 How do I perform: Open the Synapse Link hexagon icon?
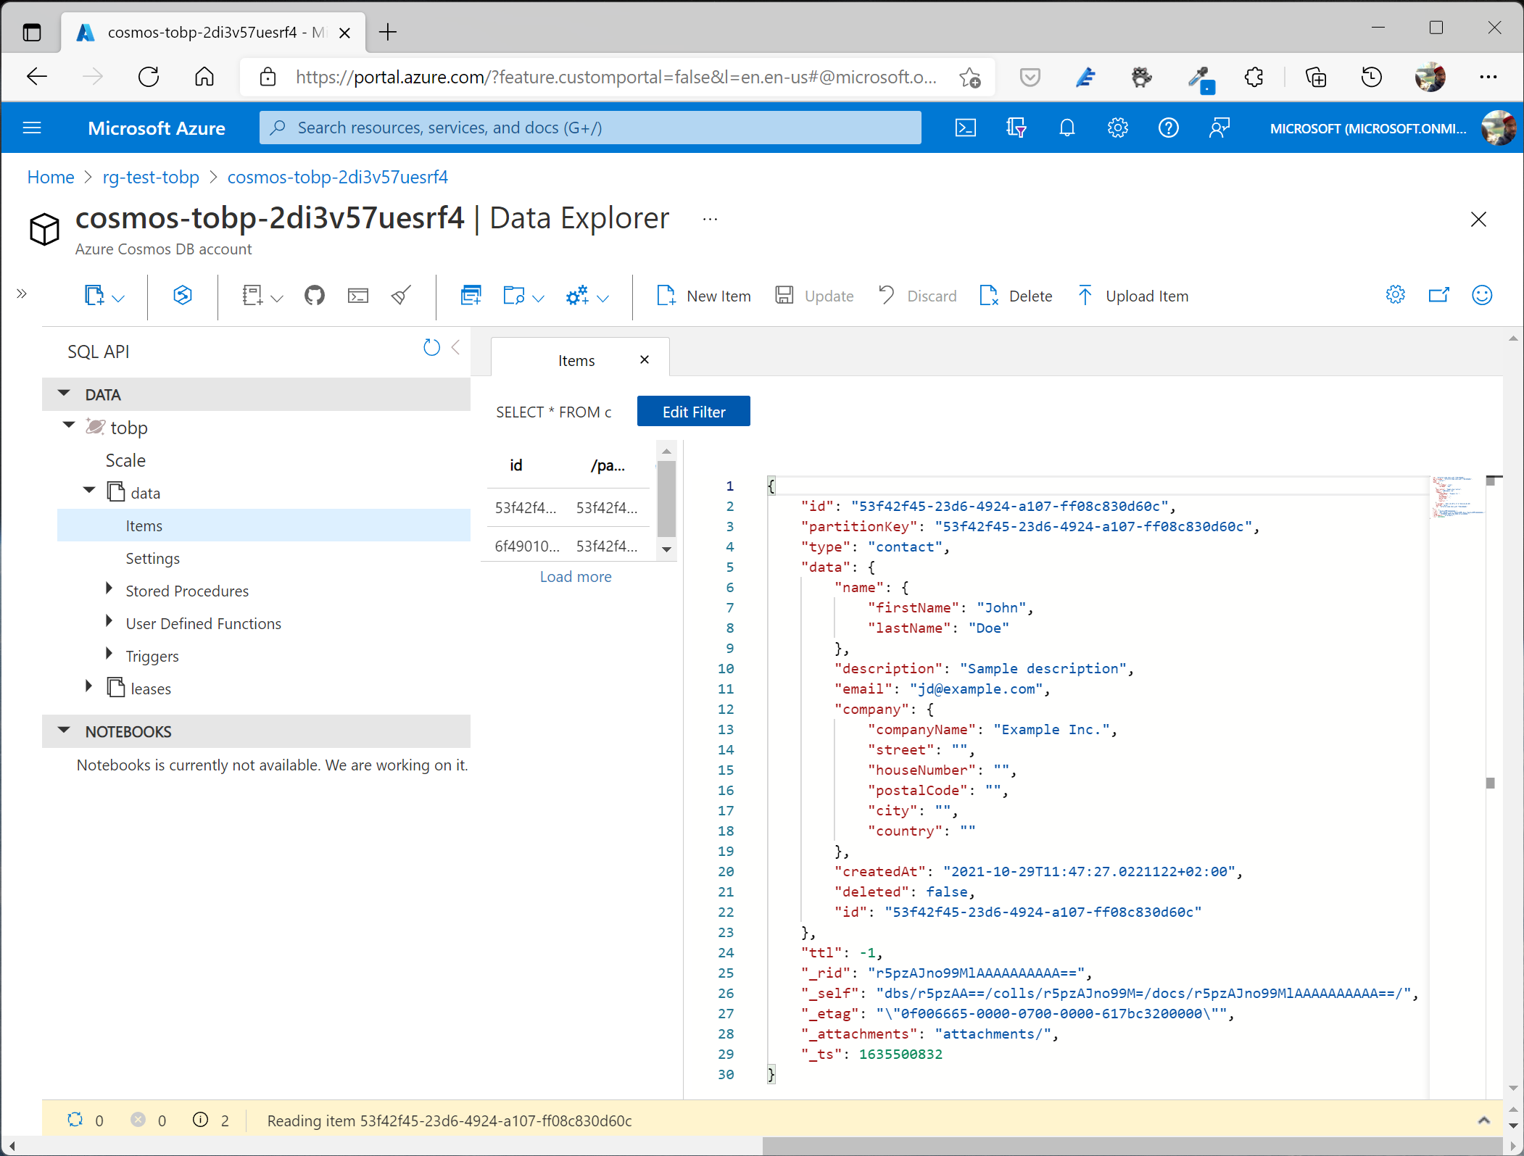(x=182, y=296)
